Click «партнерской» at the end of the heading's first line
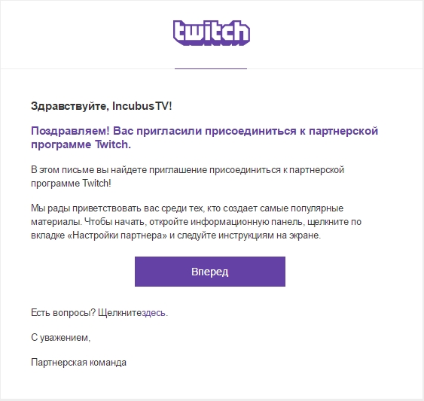This screenshot has height=401, width=424. [343, 131]
